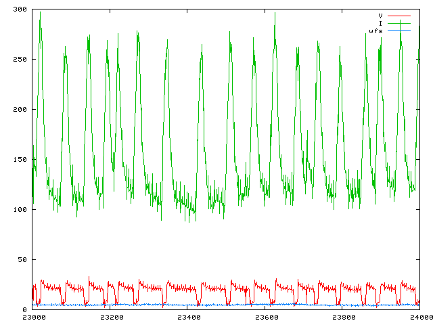Click the 23200 x-axis tick label
Image resolution: width=433 pixels, height=325 pixels.
coord(110,317)
